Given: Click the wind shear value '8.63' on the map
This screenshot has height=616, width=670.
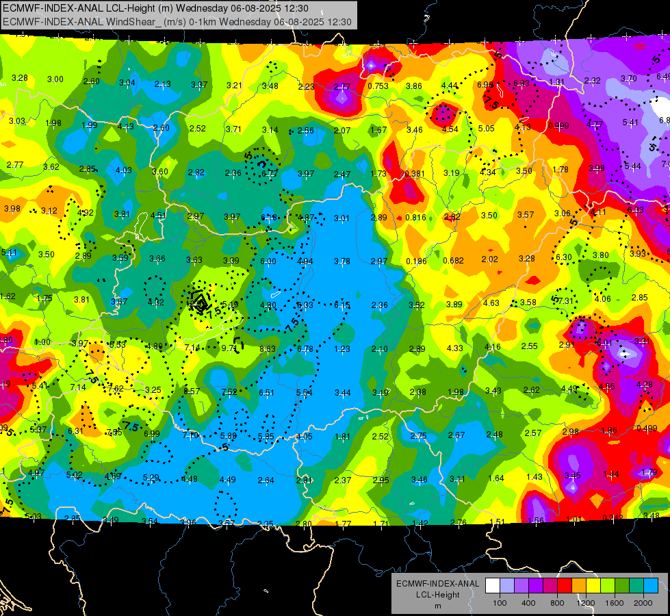Looking at the screenshot, I should [268, 349].
